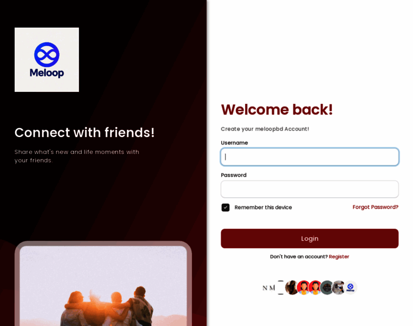Screen dimensions: 413x326
Task: Click the 'Welcome back!' heading
Action: coord(277,110)
